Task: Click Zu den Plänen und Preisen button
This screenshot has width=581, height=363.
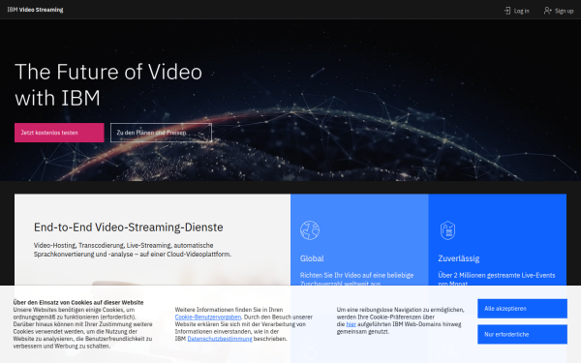Action: (161, 133)
